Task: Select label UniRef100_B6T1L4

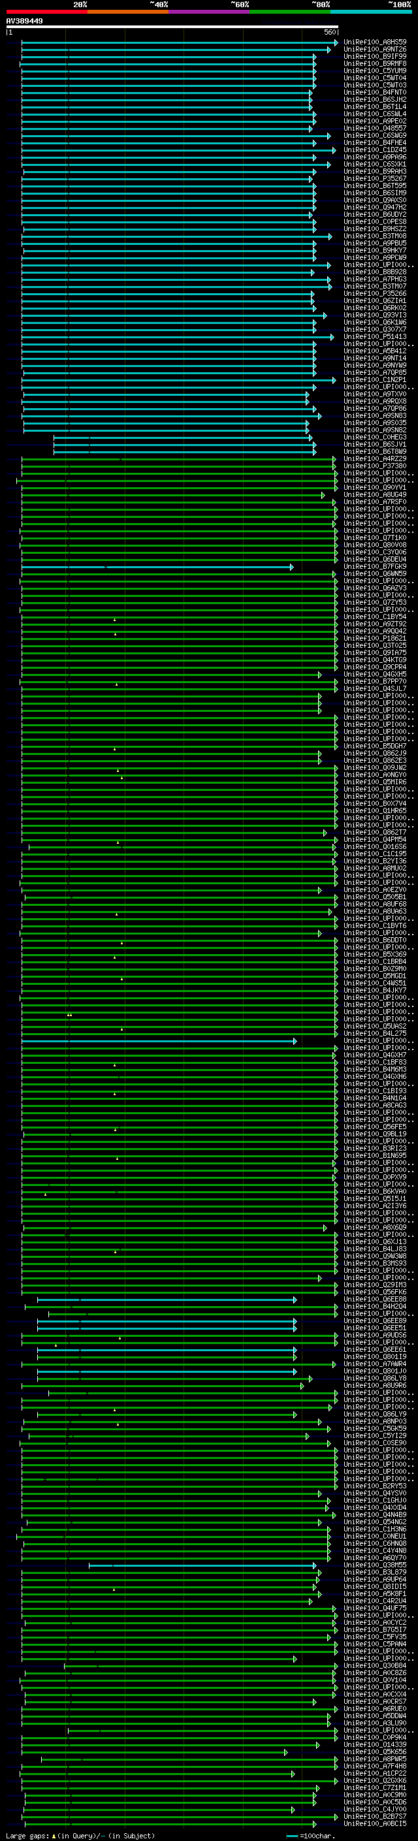Action: click(x=375, y=106)
